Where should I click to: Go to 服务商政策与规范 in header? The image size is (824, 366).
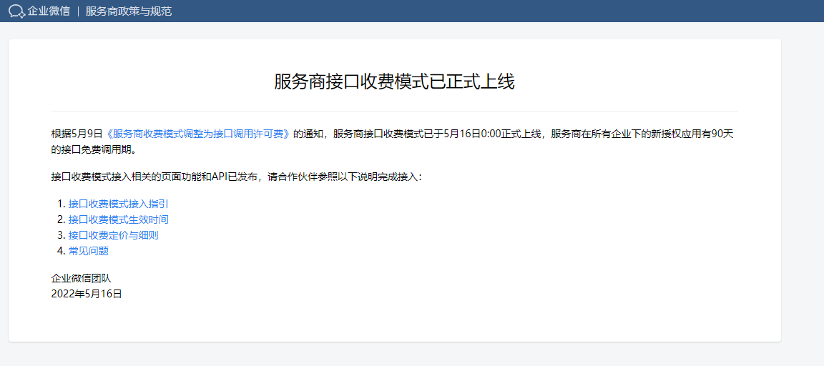tap(129, 11)
